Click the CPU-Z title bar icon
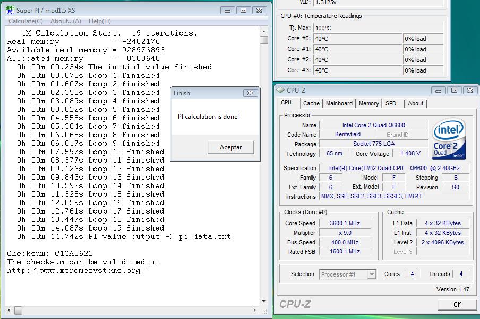 point(280,90)
